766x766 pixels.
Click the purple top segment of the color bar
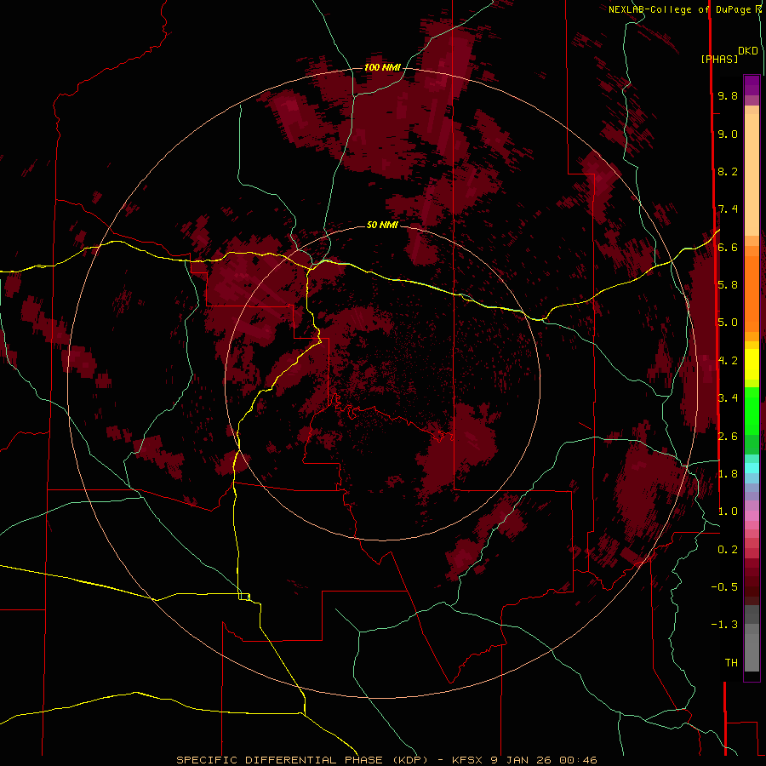[752, 85]
